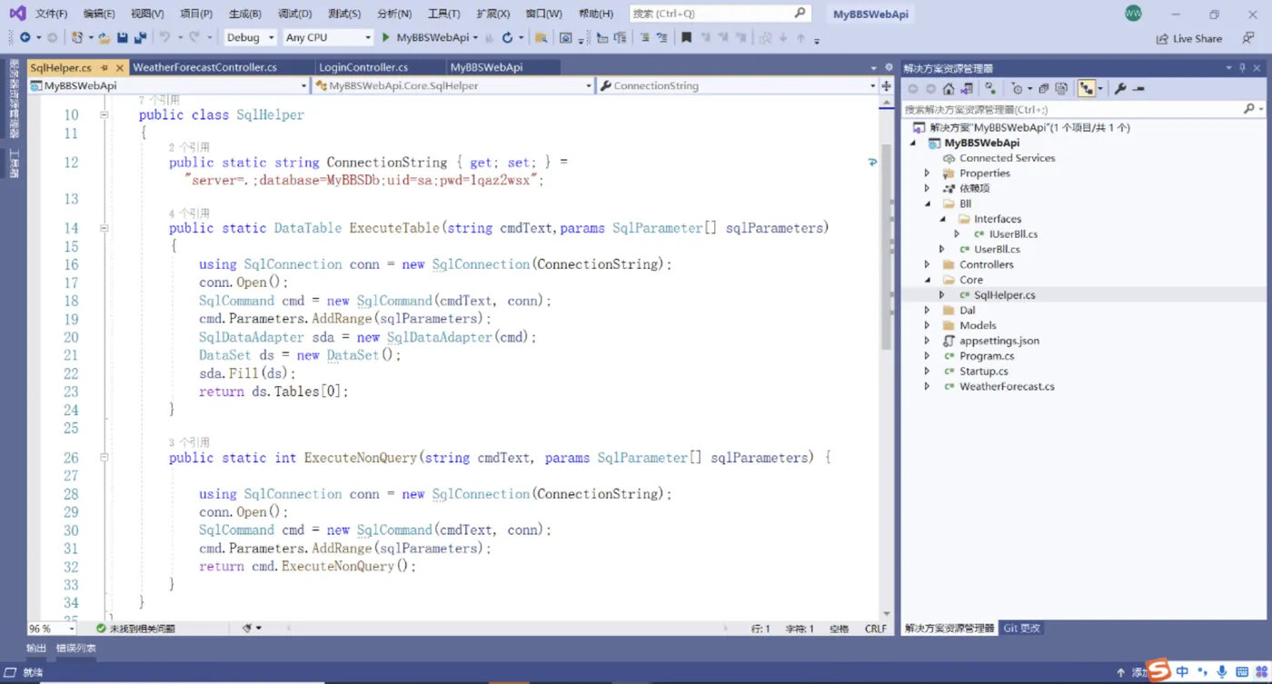Click the green start debugging play icon
1272x684 pixels.
[386, 37]
